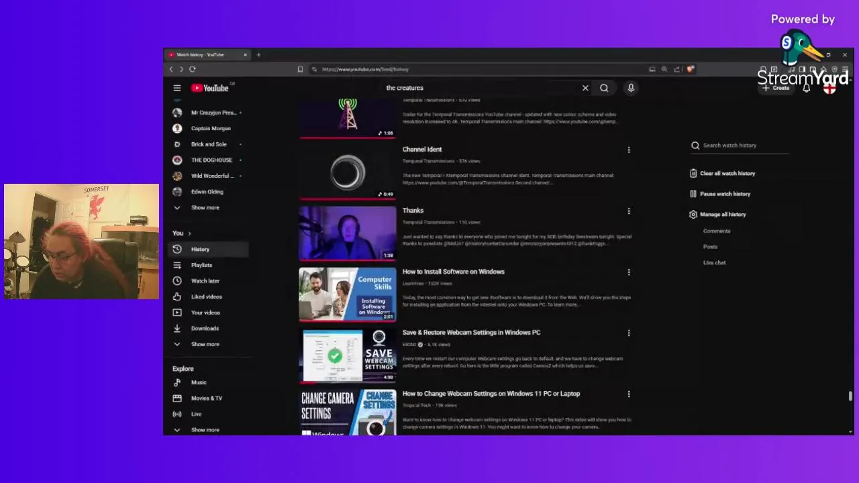
Task: Open Edwin Olding channel in sidebar
Action: tap(207, 192)
